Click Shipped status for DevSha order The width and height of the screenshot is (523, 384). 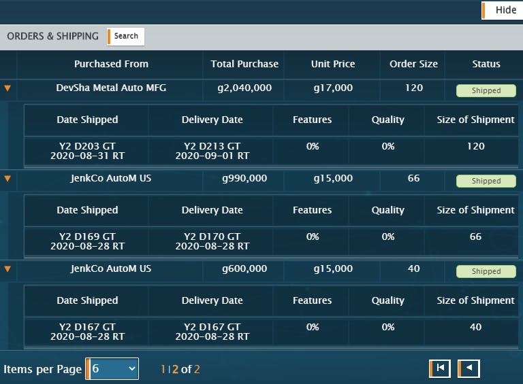point(486,90)
